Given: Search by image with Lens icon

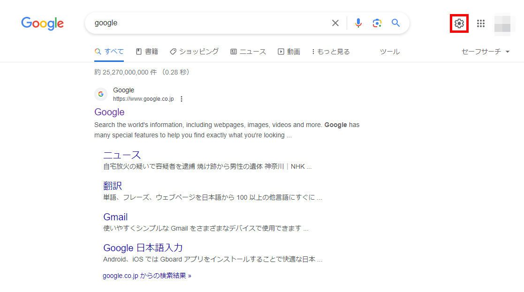Looking at the screenshot, I should click(x=377, y=23).
